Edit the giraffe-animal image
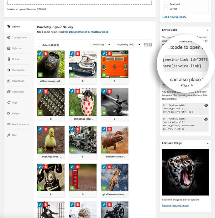The height and width of the screenshot is (218, 215). pyautogui.click(x=104, y=167)
